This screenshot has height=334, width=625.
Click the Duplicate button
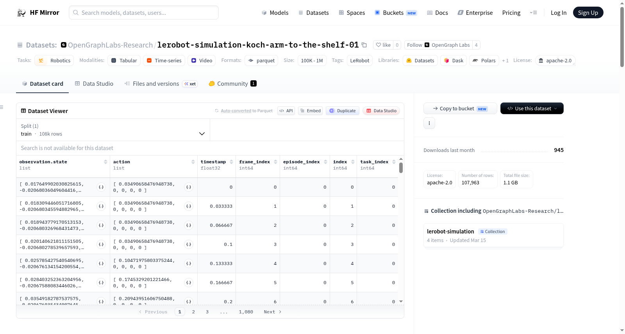click(343, 111)
